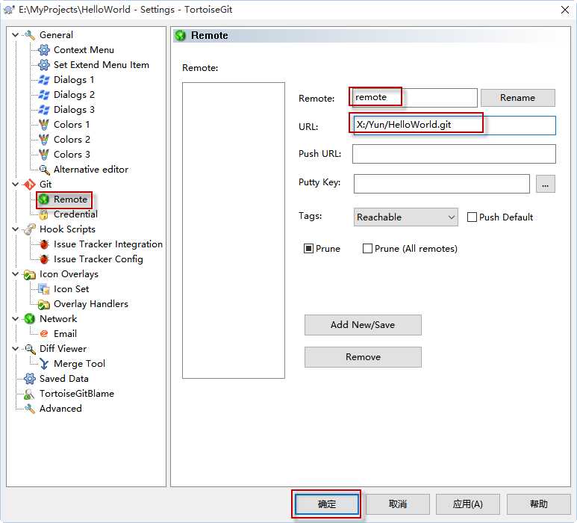Image resolution: width=577 pixels, height=523 pixels.
Task: Click the Context Menu gear icon
Action: [x=44, y=50]
